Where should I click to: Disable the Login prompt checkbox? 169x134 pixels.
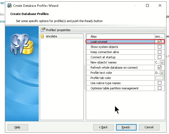click(159, 42)
